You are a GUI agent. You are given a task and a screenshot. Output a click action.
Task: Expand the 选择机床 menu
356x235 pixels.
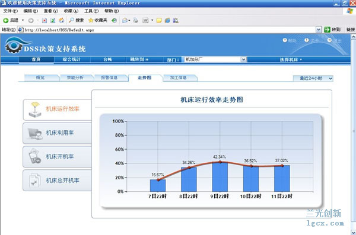point(291,60)
